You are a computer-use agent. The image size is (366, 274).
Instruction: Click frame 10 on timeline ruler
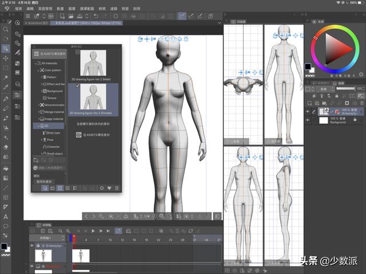coord(110,240)
